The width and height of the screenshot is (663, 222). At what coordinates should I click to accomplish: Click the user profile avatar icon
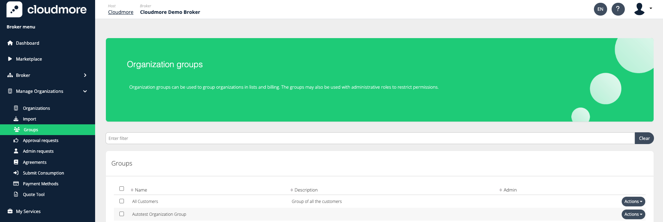click(x=639, y=9)
